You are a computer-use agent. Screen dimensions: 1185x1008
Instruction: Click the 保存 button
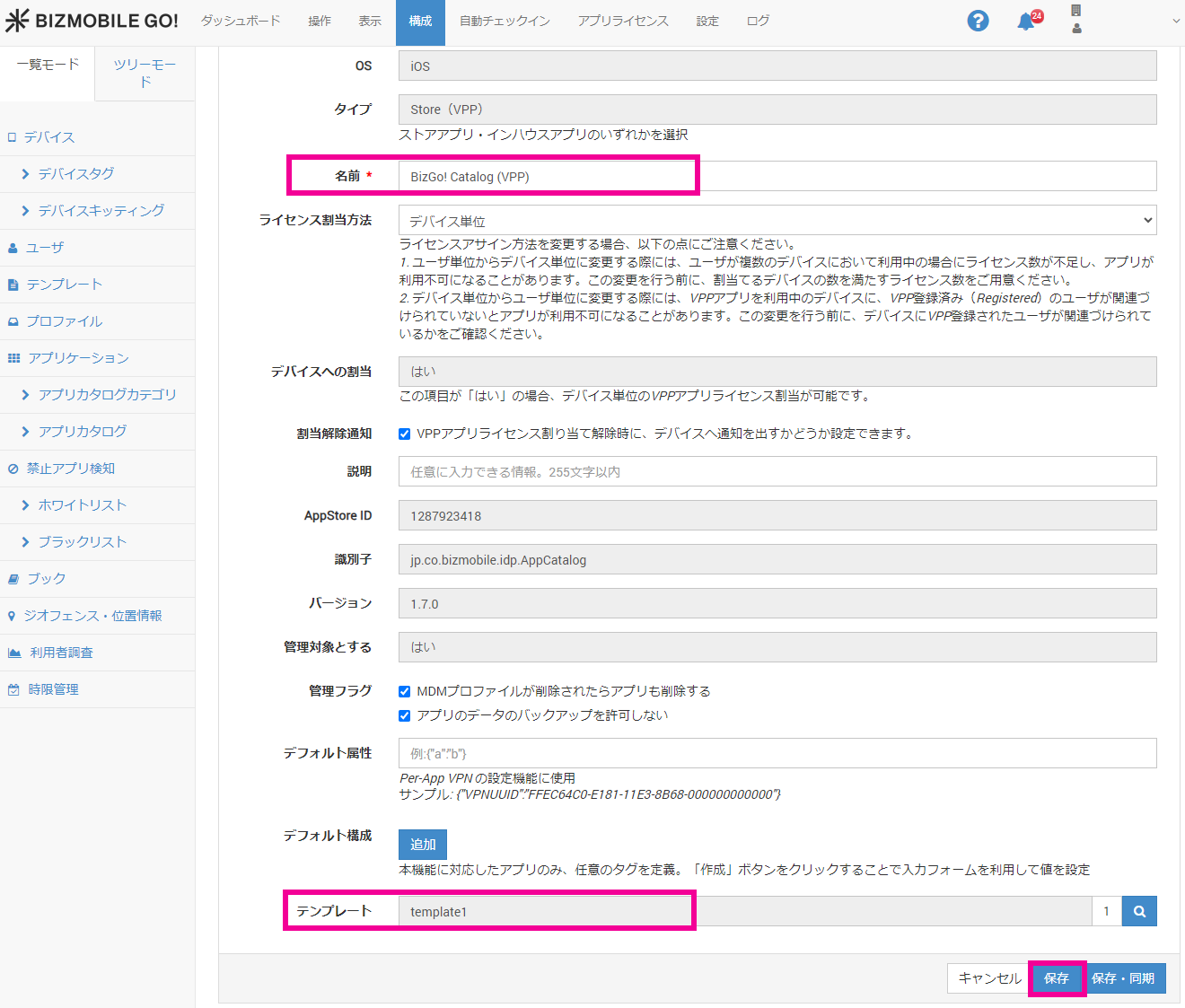point(1056,978)
